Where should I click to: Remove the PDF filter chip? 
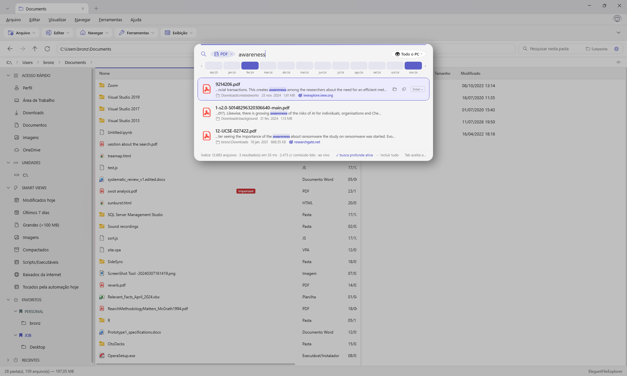pyautogui.click(x=231, y=54)
